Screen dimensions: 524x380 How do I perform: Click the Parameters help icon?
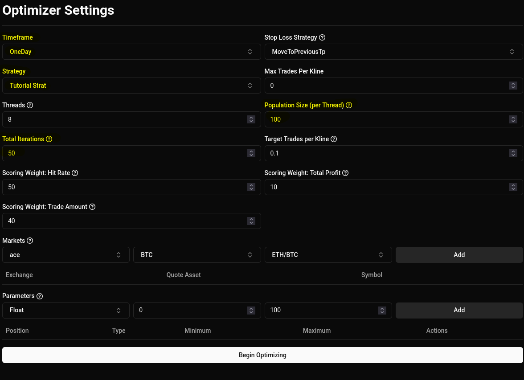click(x=40, y=296)
